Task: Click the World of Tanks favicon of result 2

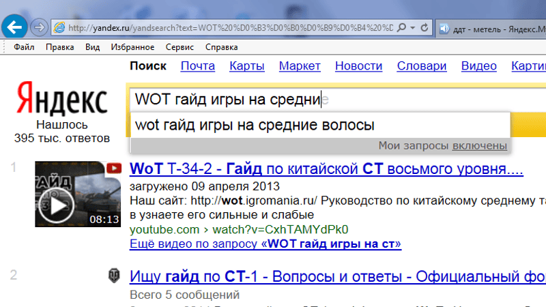Action: [x=114, y=276]
